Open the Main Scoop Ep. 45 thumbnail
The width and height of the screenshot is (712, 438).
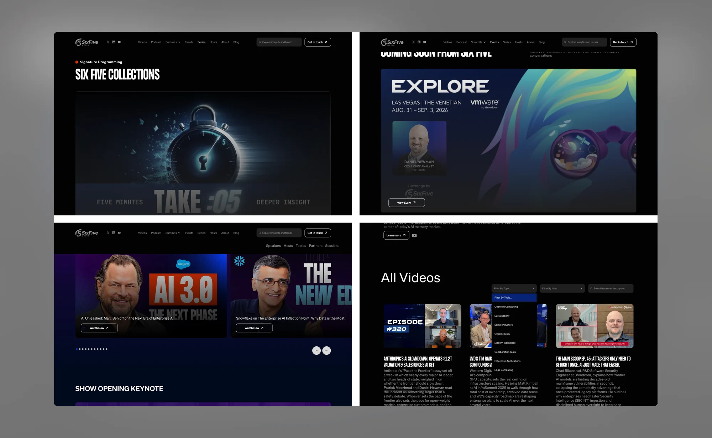tap(595, 326)
